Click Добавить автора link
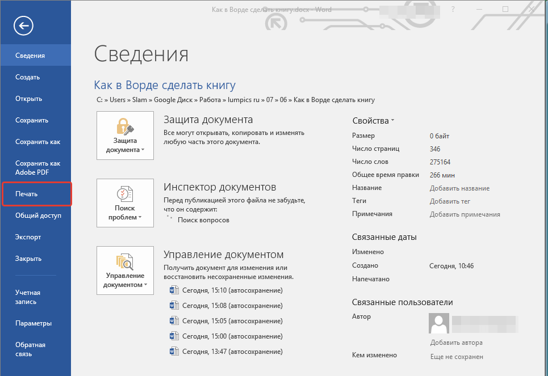The height and width of the screenshot is (376, 548). (456, 343)
